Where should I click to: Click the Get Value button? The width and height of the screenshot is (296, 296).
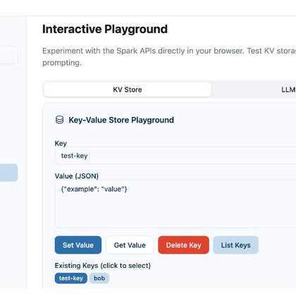pos(130,245)
